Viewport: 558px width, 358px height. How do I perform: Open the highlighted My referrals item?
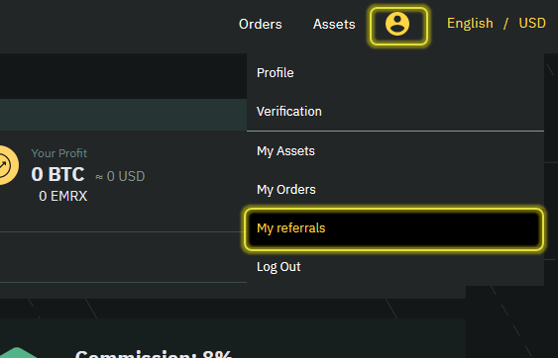click(x=394, y=228)
